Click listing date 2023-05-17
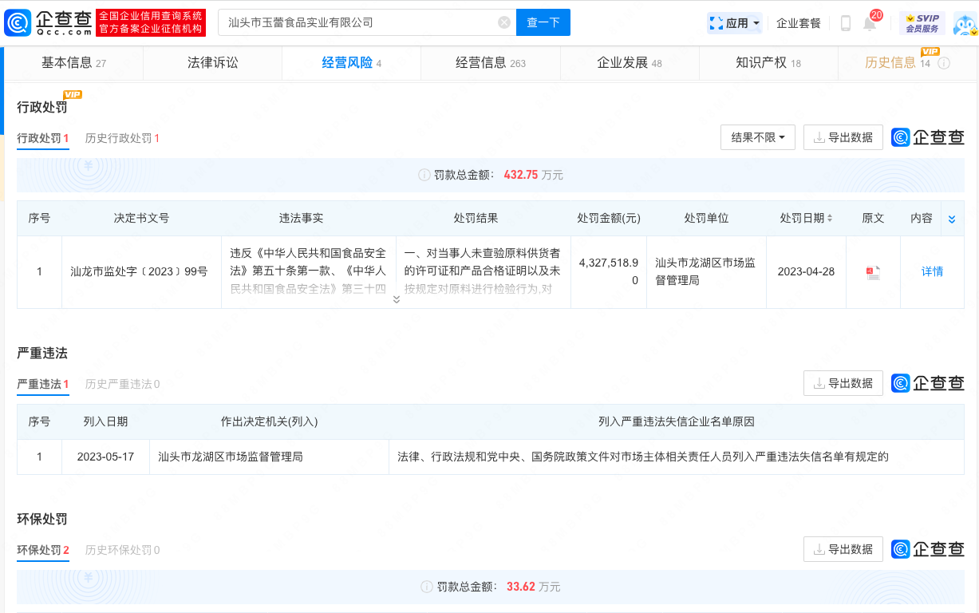 [x=105, y=457]
